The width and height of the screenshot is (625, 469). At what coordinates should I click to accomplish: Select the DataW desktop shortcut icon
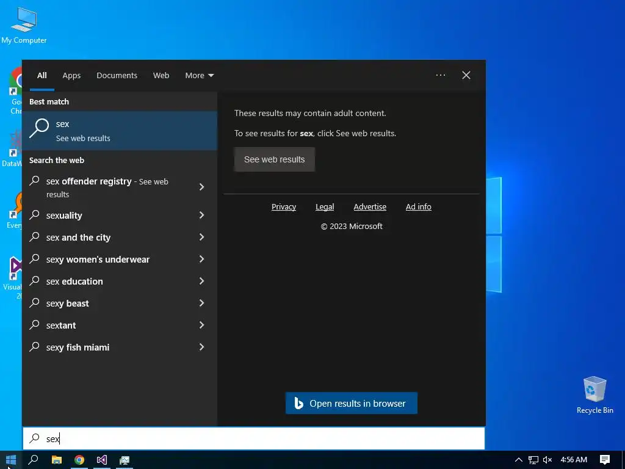click(x=13, y=149)
